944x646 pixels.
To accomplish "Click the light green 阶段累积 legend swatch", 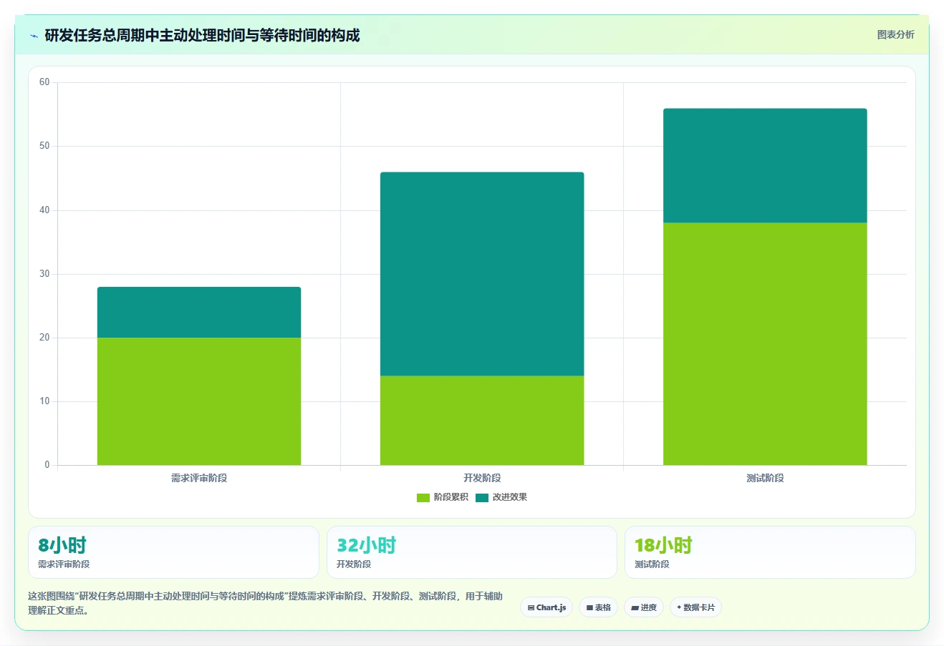I will [423, 498].
